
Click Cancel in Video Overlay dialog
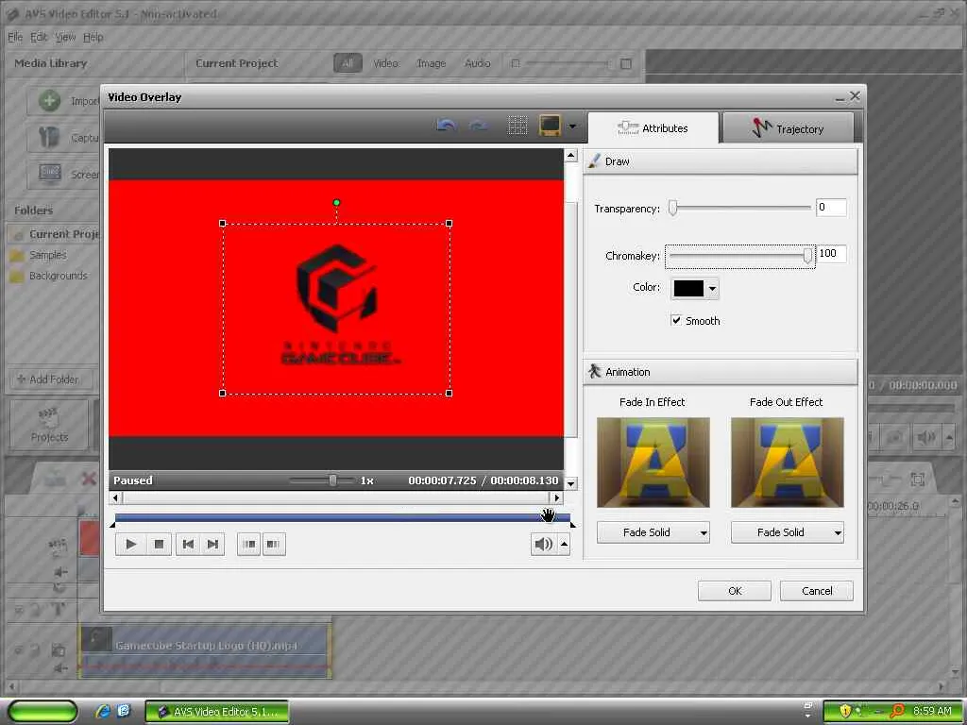817,591
